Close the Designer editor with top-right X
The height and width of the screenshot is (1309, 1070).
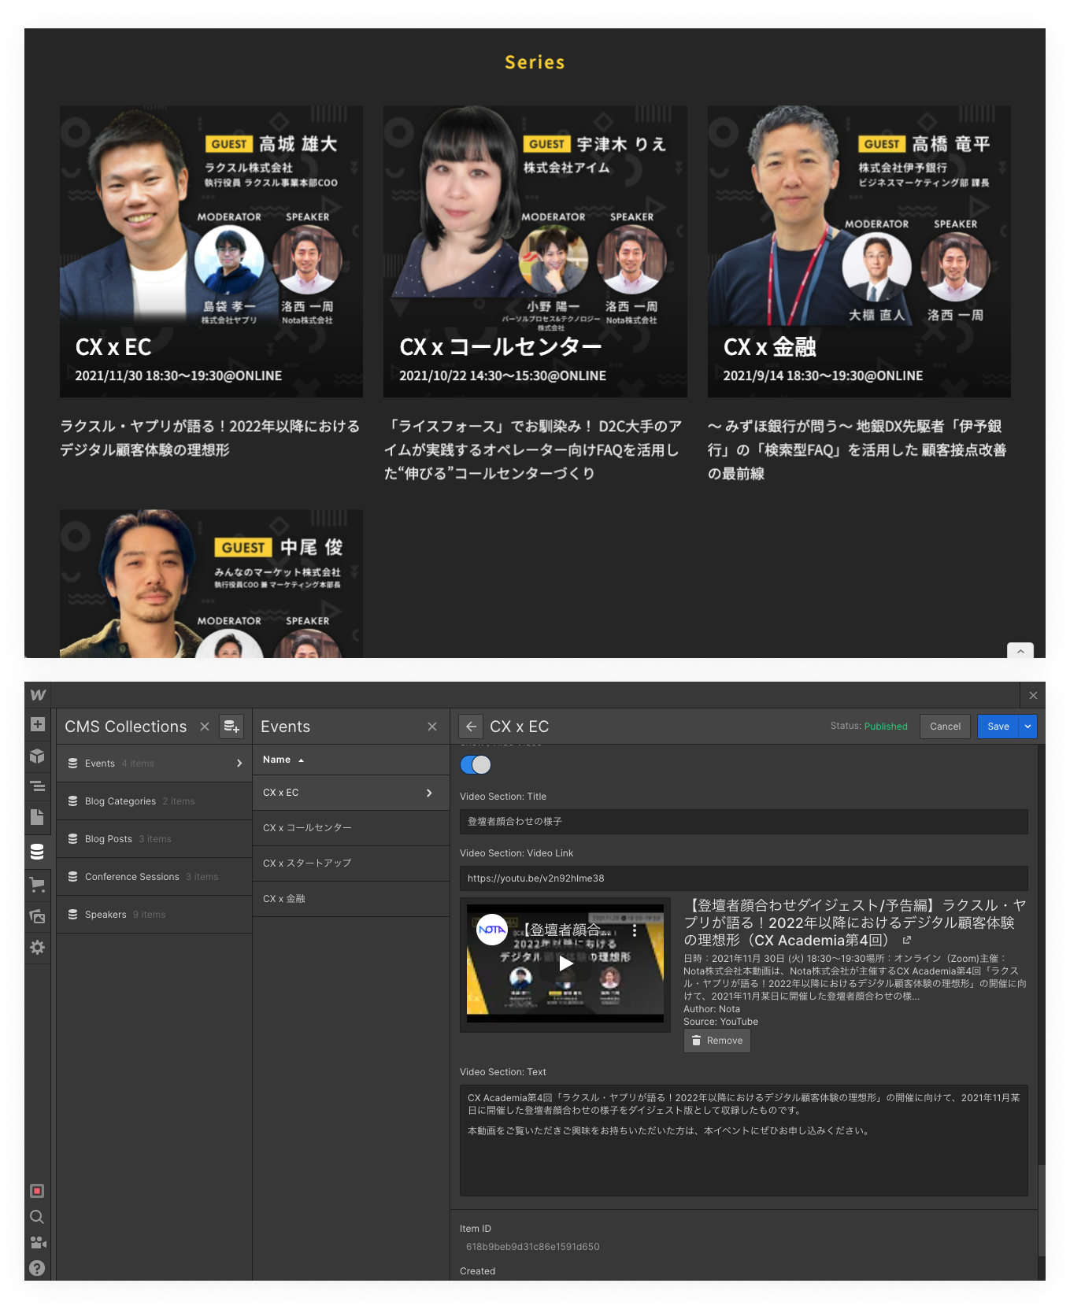tap(1033, 695)
